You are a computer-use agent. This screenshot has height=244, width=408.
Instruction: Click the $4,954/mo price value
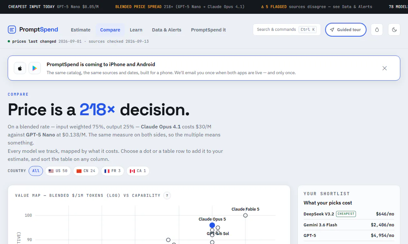[382, 235]
